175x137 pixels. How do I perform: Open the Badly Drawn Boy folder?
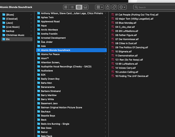click(x=72, y=79)
